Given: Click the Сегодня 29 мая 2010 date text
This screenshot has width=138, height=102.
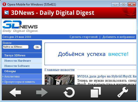Looking at the screenshot, I should pyautogui.click(x=17, y=37).
